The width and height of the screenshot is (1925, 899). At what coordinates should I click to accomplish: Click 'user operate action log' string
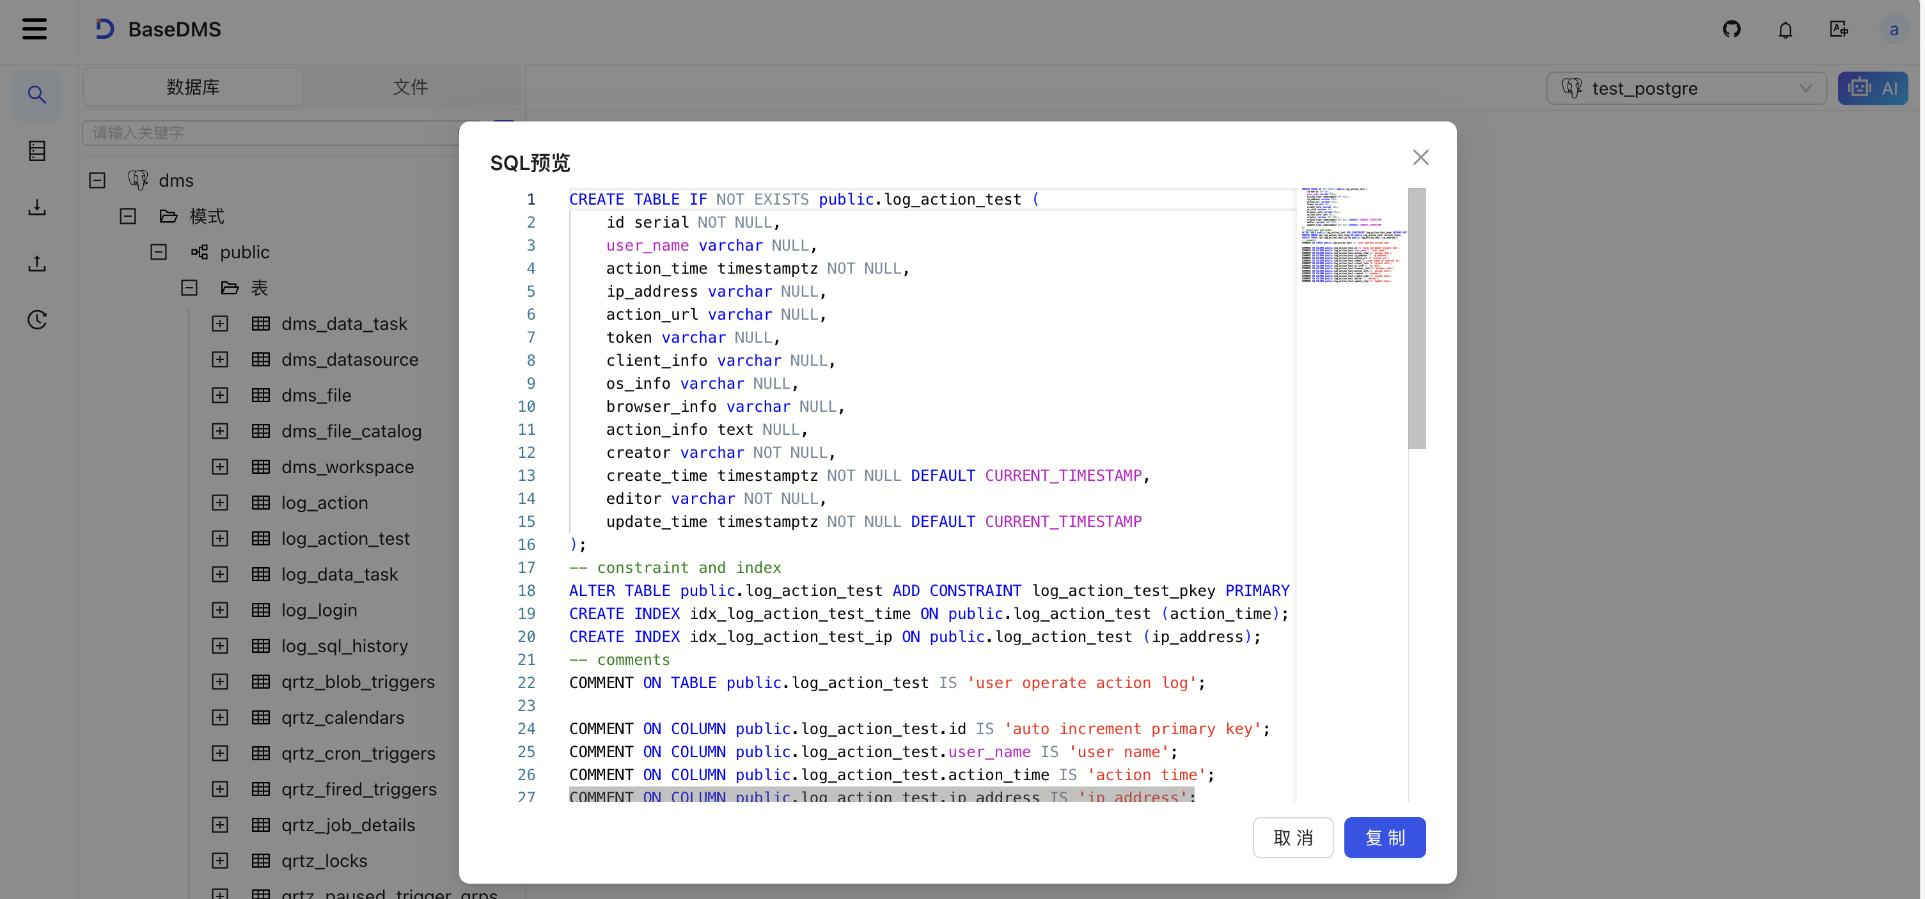pos(1081,683)
